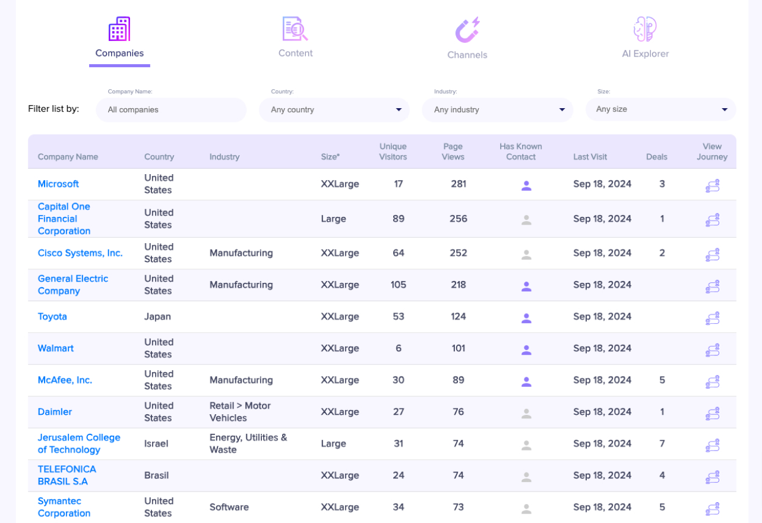Open Cisco Systems, Inc. link
762x523 pixels.
point(80,253)
